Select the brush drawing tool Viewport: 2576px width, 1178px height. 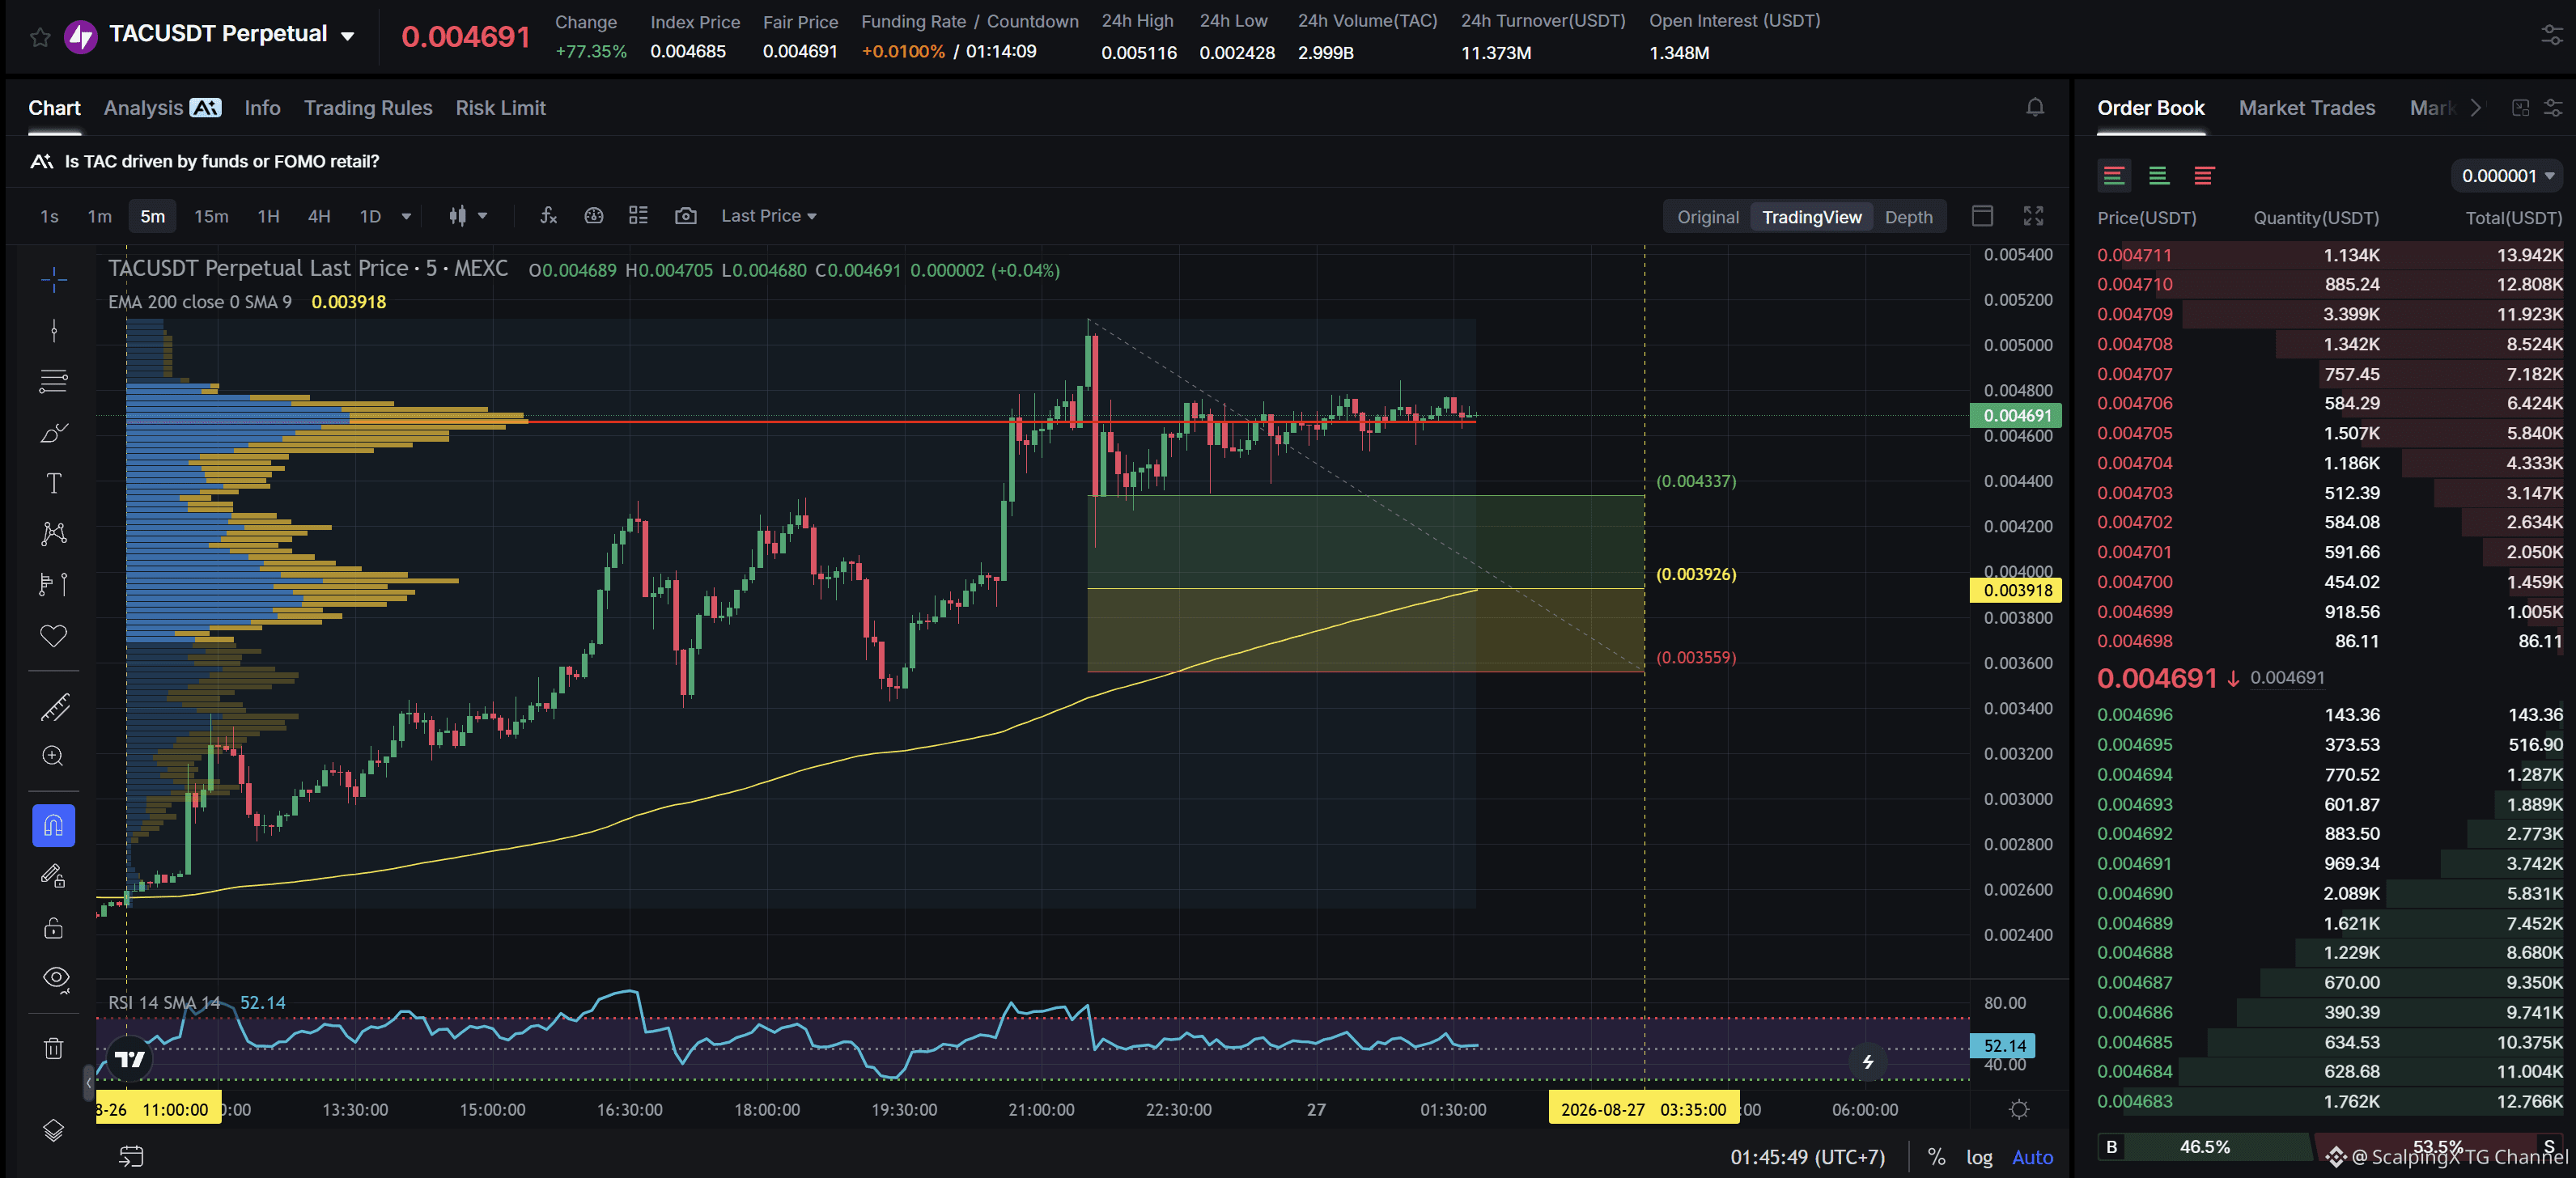[54, 432]
